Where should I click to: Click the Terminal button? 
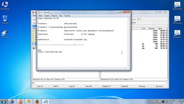tap(142, 86)
